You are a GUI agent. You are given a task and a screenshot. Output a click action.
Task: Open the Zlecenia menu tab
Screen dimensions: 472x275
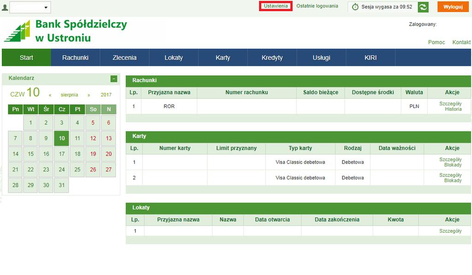(124, 57)
